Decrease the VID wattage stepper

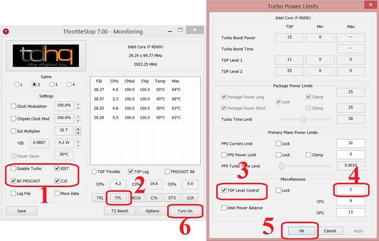78,146
